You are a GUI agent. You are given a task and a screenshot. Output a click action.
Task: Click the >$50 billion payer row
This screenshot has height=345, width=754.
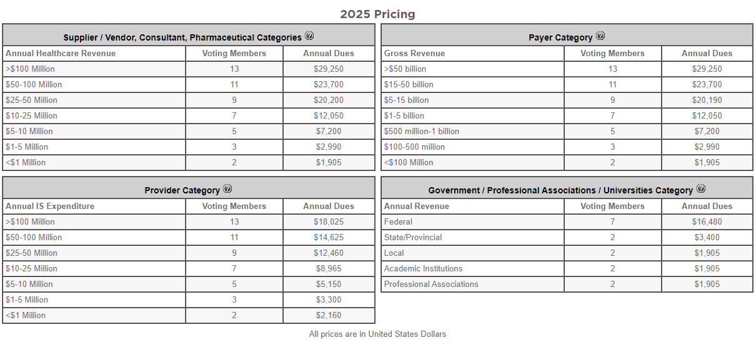pyautogui.click(x=405, y=69)
